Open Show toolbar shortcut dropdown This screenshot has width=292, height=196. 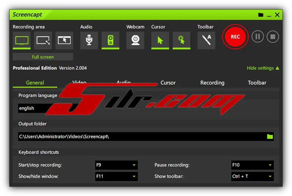(252, 176)
